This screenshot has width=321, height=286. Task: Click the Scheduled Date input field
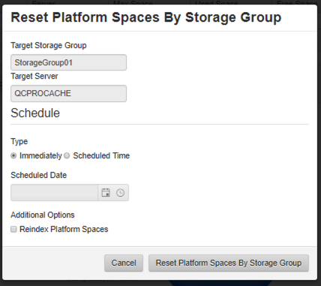tap(54, 193)
